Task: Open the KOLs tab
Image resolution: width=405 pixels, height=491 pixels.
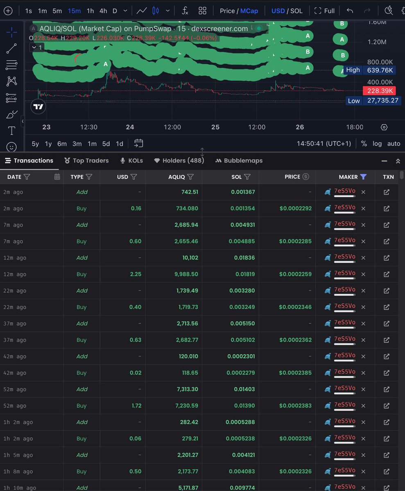Action: (x=131, y=161)
